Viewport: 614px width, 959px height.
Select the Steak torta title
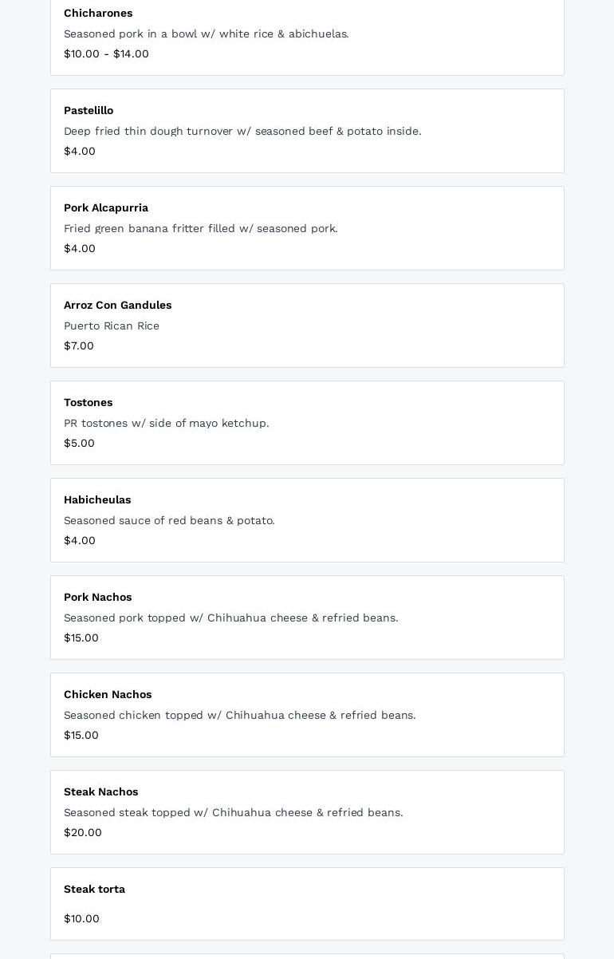tap(94, 890)
